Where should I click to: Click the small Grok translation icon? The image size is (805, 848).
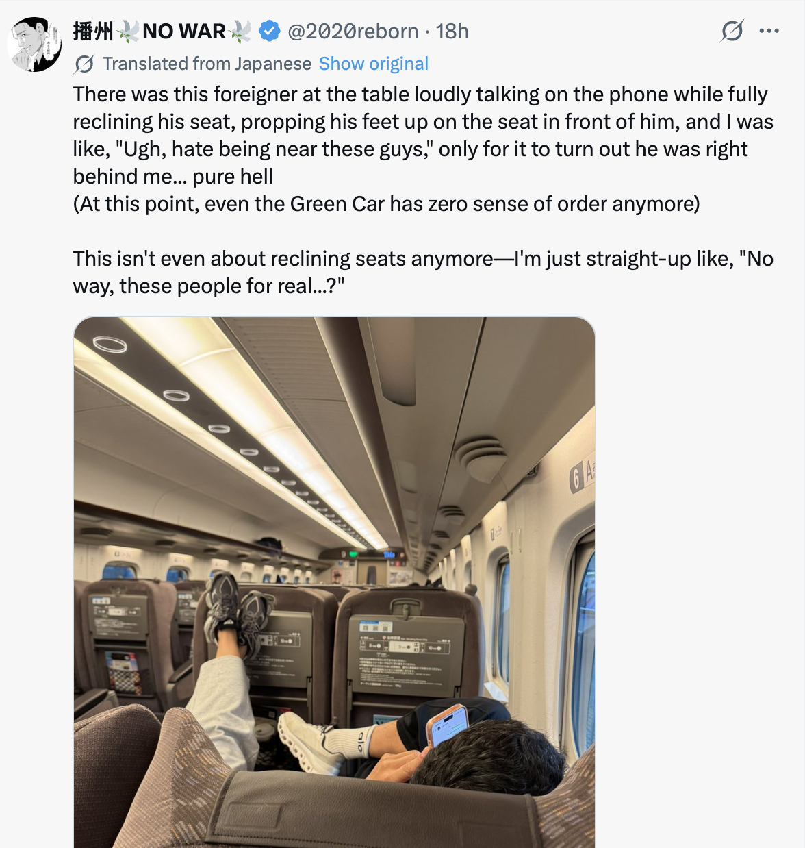coord(84,64)
